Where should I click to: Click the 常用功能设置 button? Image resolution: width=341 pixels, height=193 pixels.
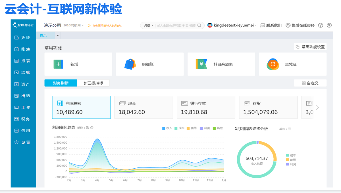(x=310, y=47)
